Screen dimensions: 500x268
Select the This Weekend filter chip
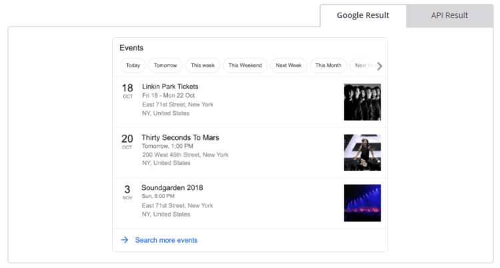click(245, 65)
